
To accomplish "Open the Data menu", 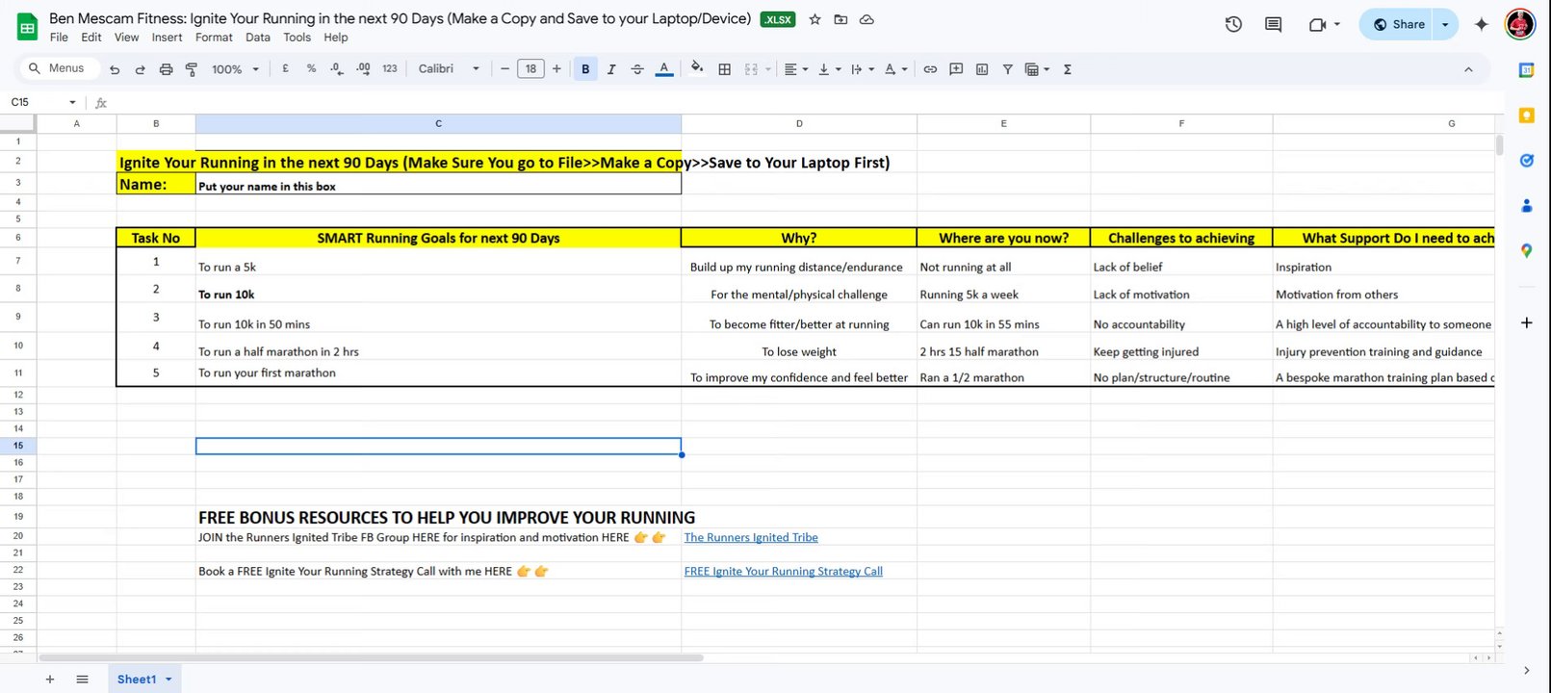I will (258, 38).
